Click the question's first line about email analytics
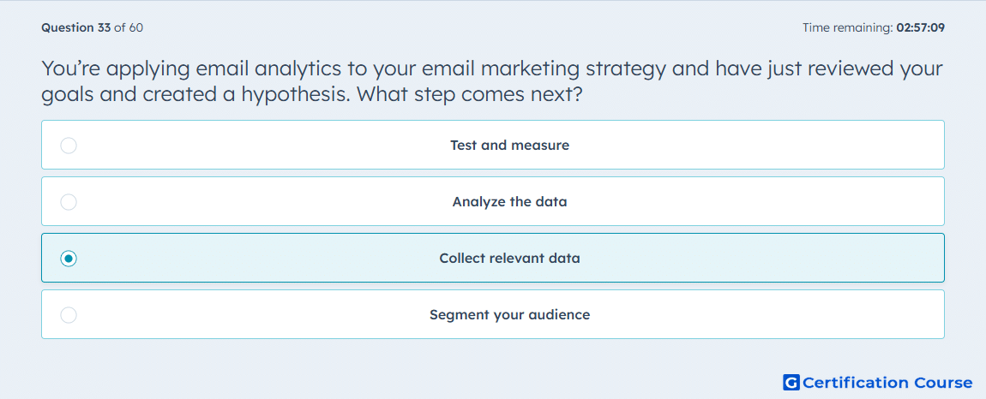The width and height of the screenshot is (986, 399). 492,69
